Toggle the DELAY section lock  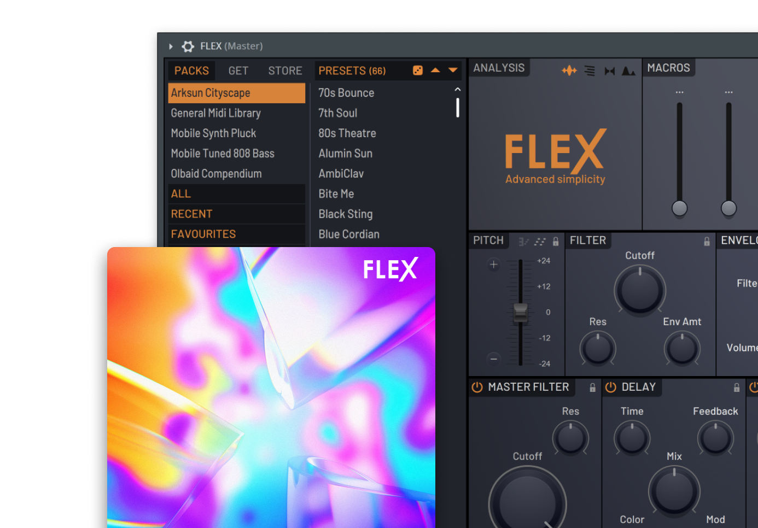tap(737, 388)
